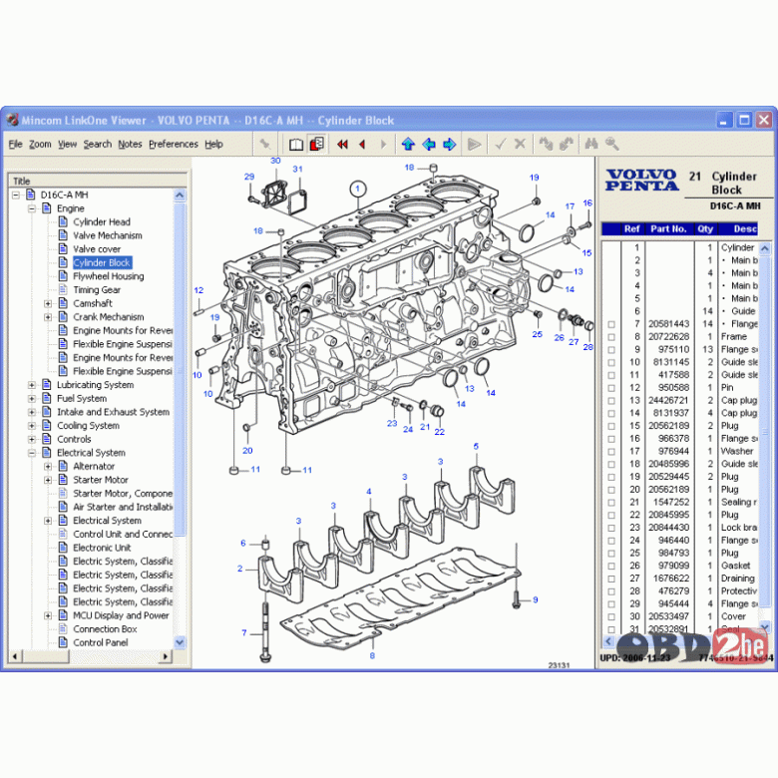
Task: Expand the Alternator tree node
Action: 48,466
